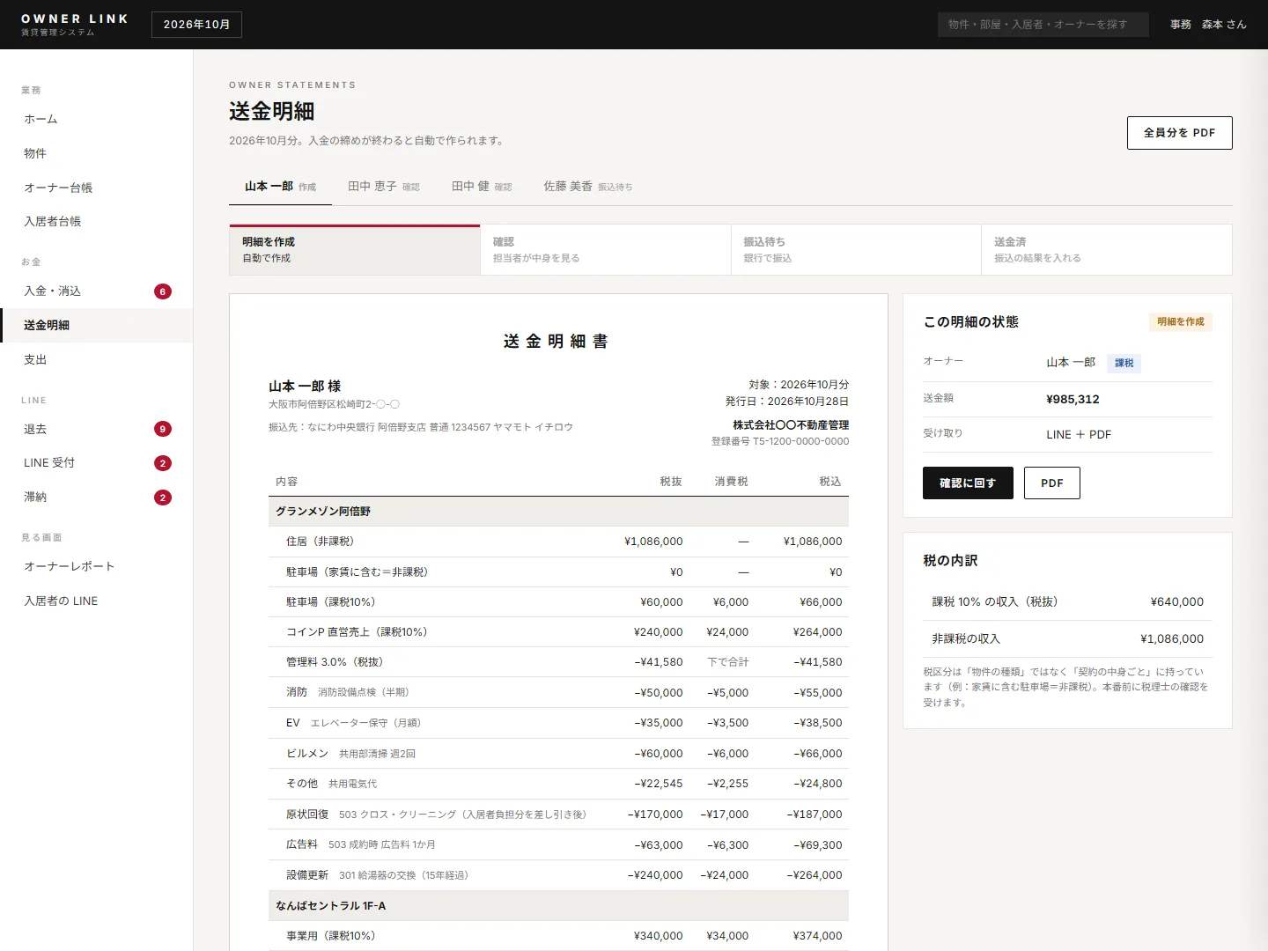Open 滞納 in the sidebar

coord(97,497)
